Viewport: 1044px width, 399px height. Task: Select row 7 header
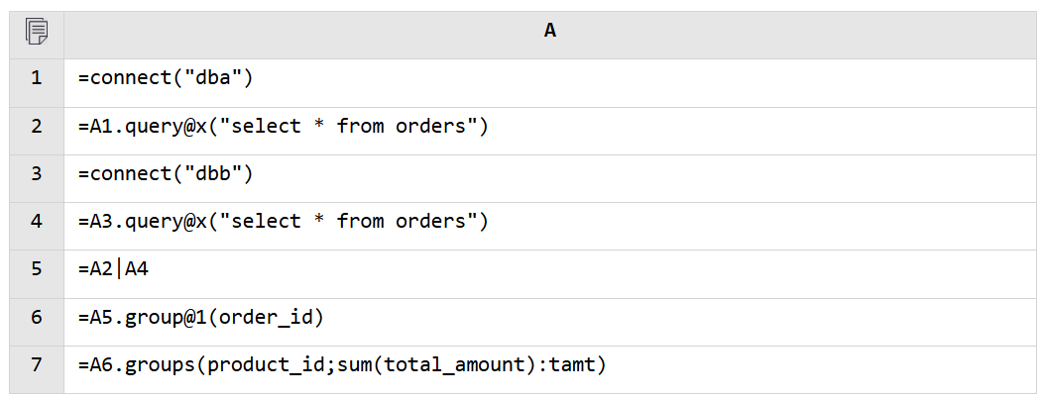[x=37, y=365]
